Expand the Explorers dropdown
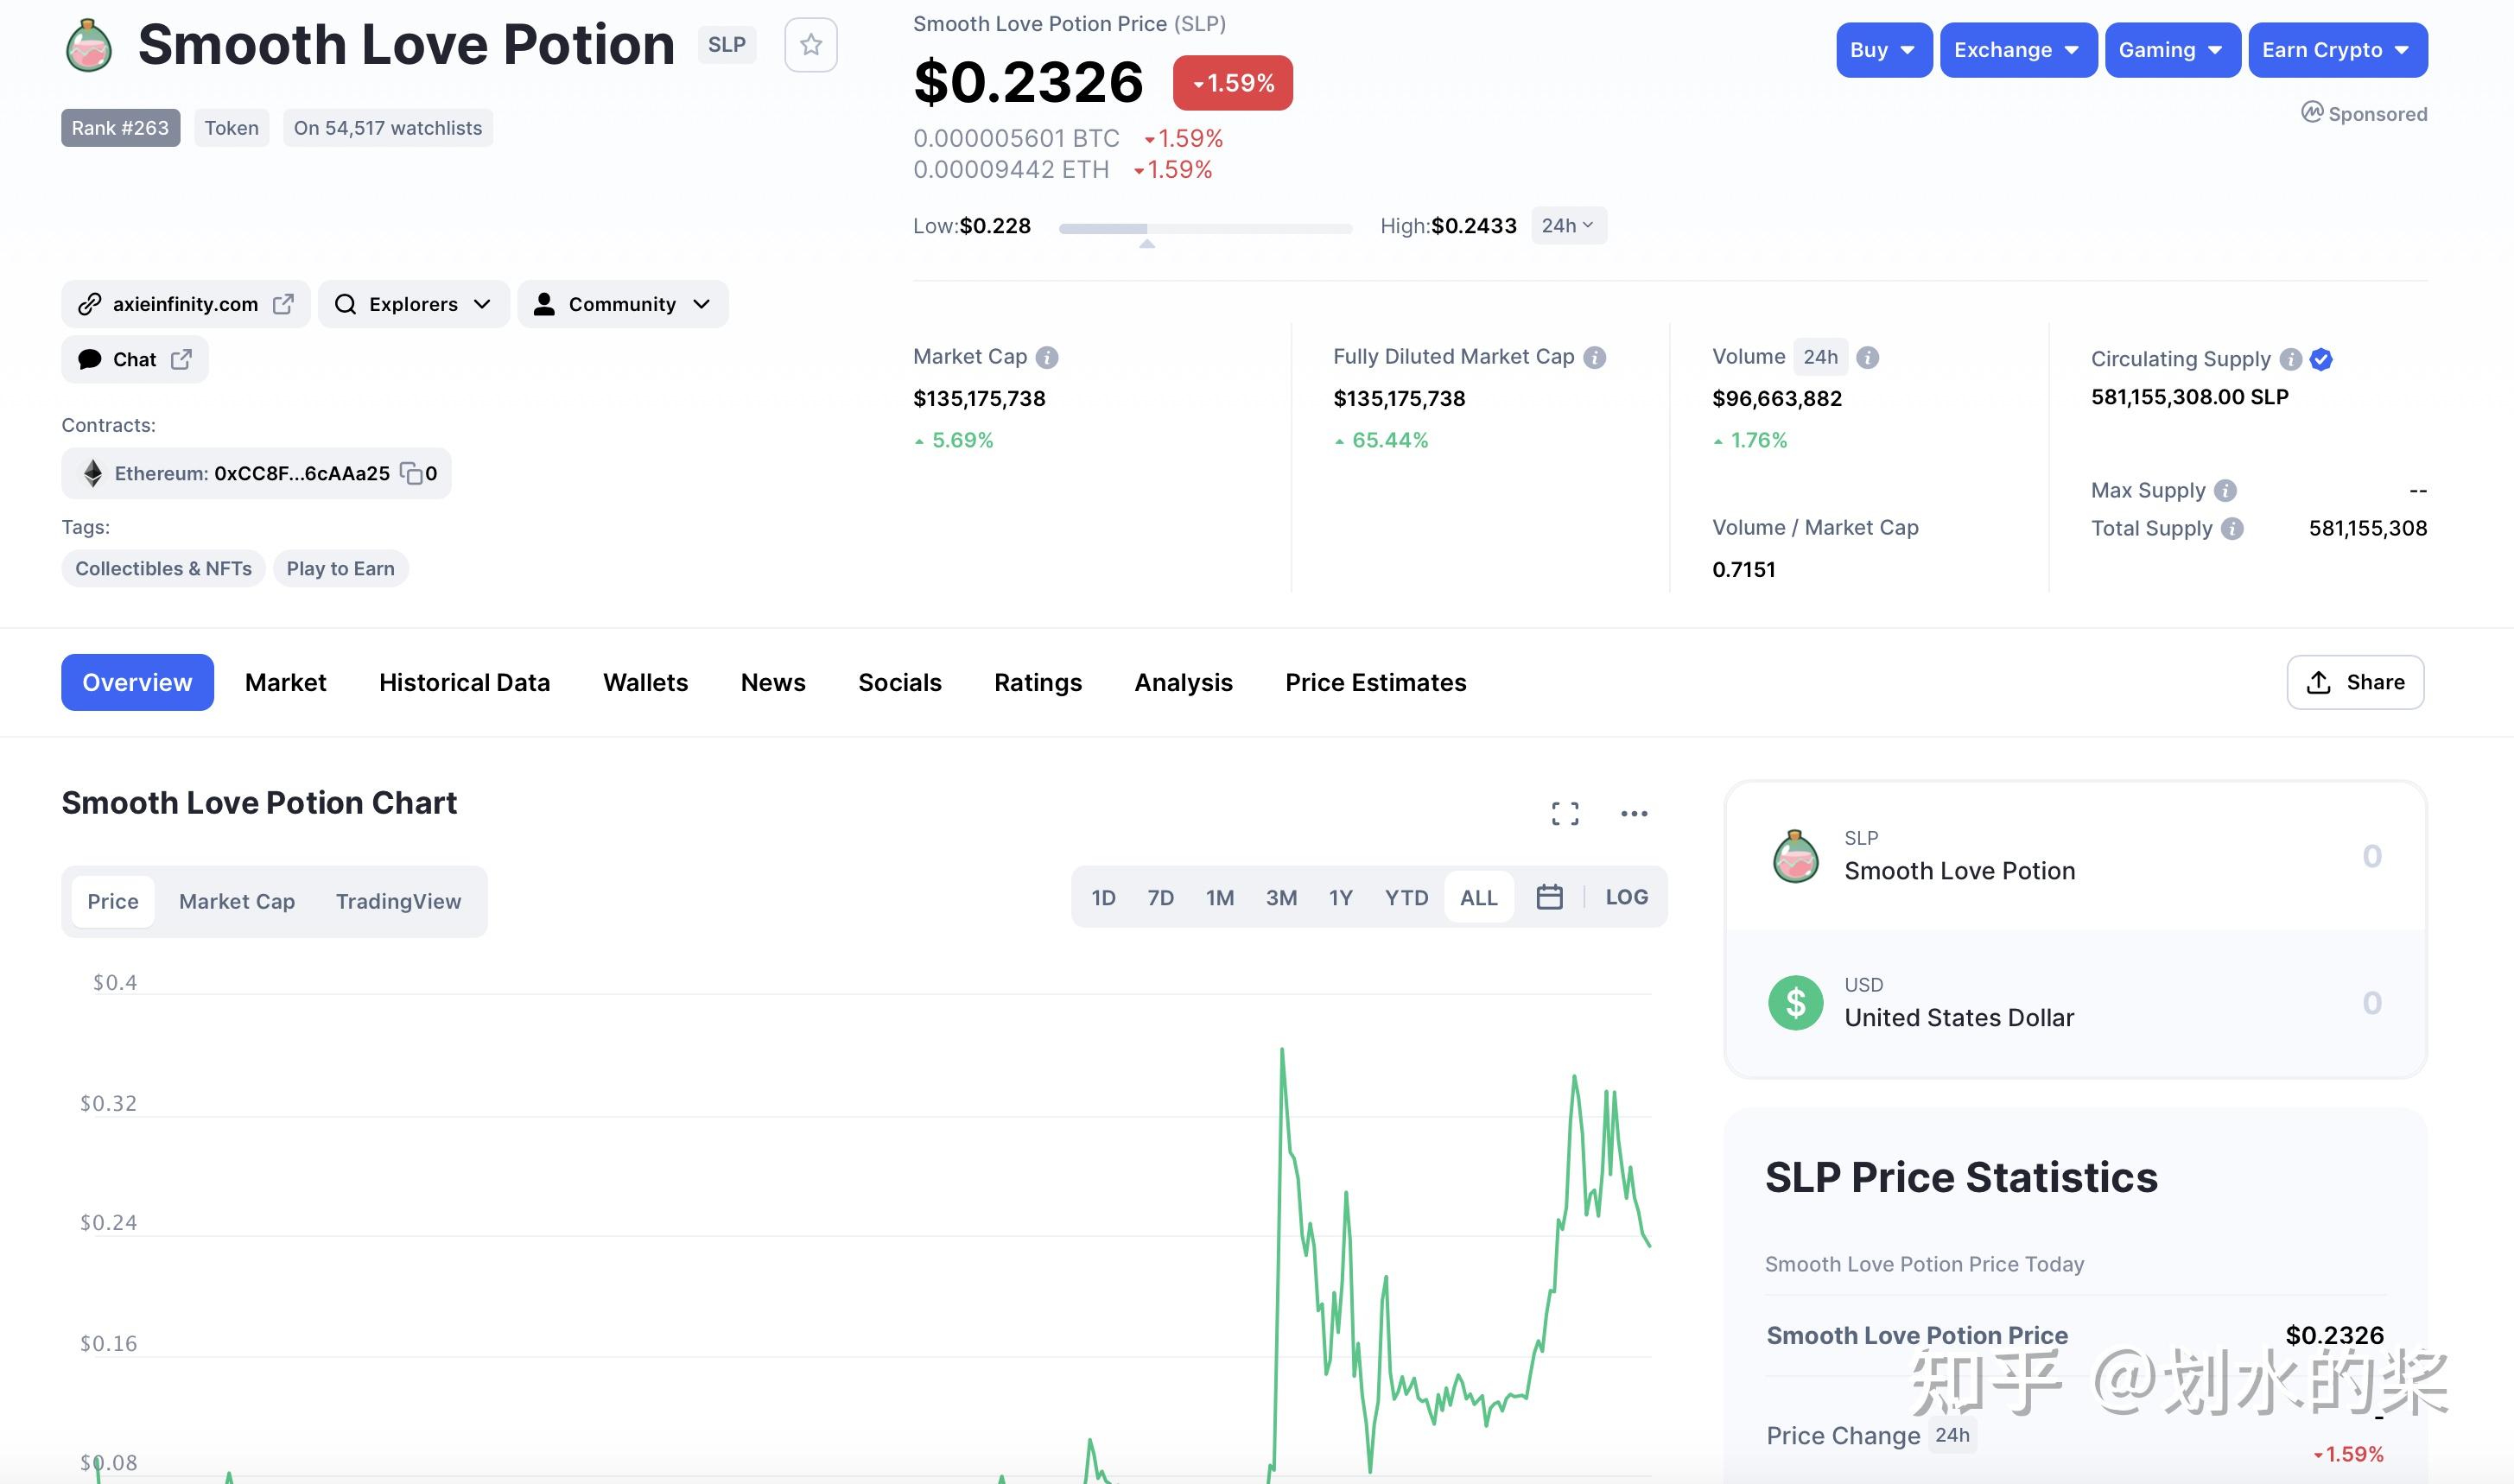The image size is (2514, 1484). click(413, 304)
